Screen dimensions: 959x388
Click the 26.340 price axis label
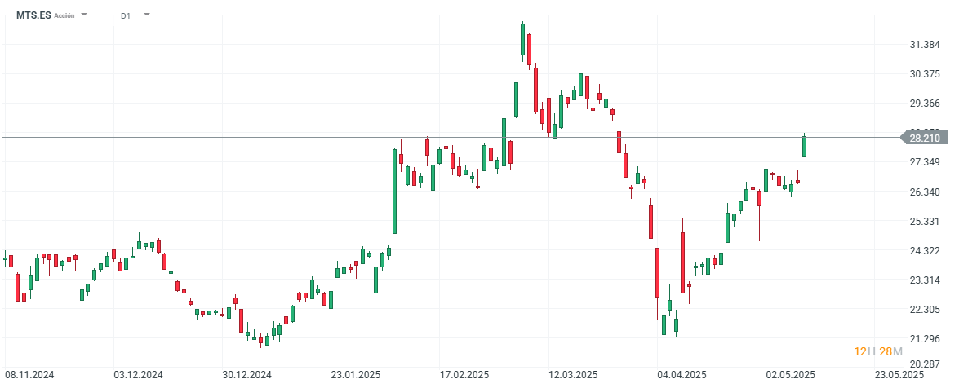924,192
